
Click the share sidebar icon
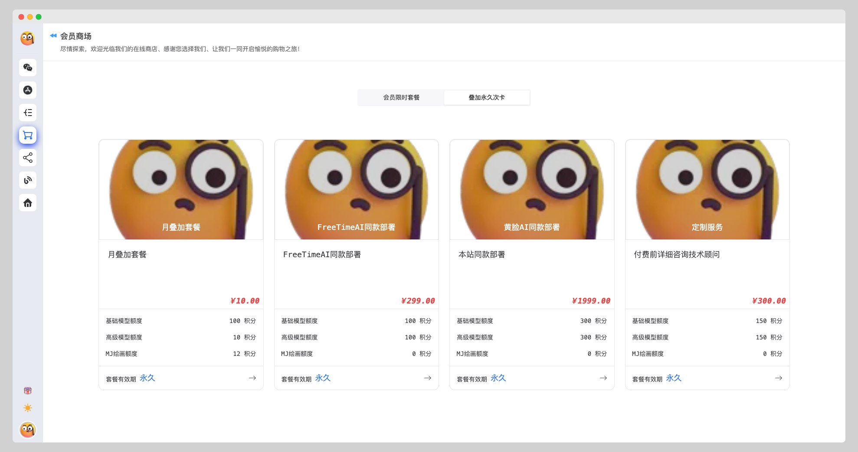point(28,158)
